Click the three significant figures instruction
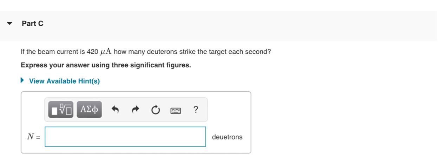This screenshot has height=157, width=446. (106, 65)
